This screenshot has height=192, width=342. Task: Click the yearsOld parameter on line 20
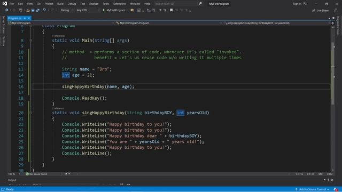pyautogui.click(x=197, y=113)
